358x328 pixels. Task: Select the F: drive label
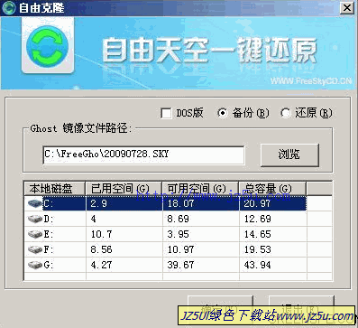click(x=49, y=249)
